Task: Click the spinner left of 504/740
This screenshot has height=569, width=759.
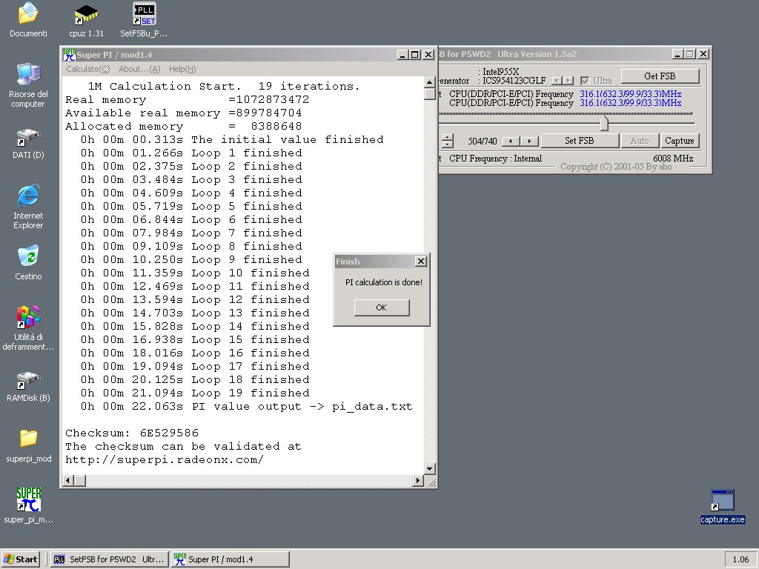Action: (x=448, y=141)
